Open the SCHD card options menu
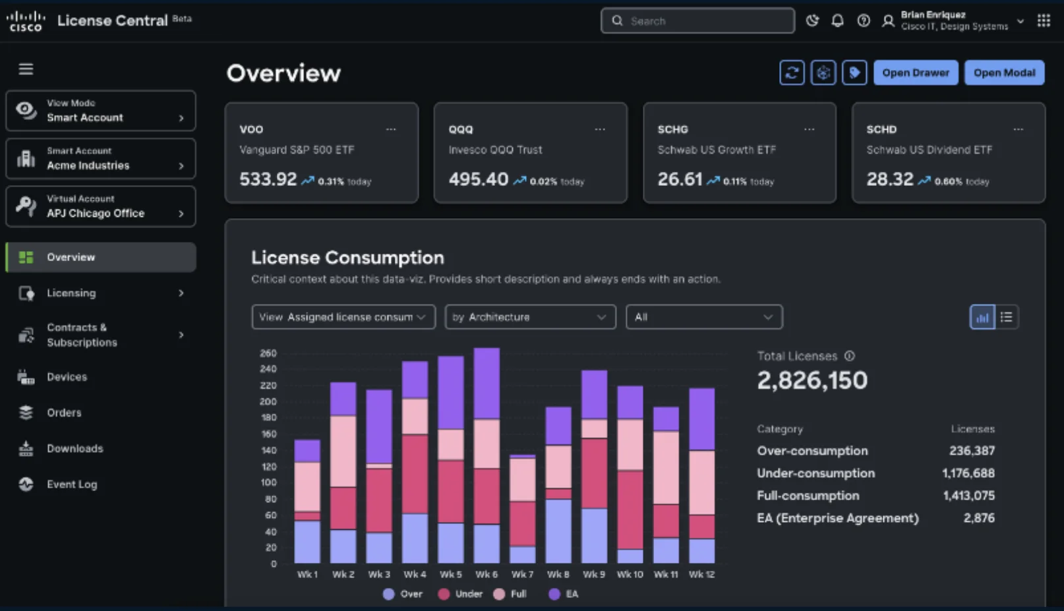The width and height of the screenshot is (1064, 611). coord(1019,129)
